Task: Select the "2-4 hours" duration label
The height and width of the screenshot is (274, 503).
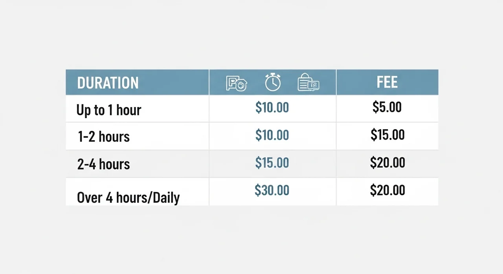Action: (104, 164)
